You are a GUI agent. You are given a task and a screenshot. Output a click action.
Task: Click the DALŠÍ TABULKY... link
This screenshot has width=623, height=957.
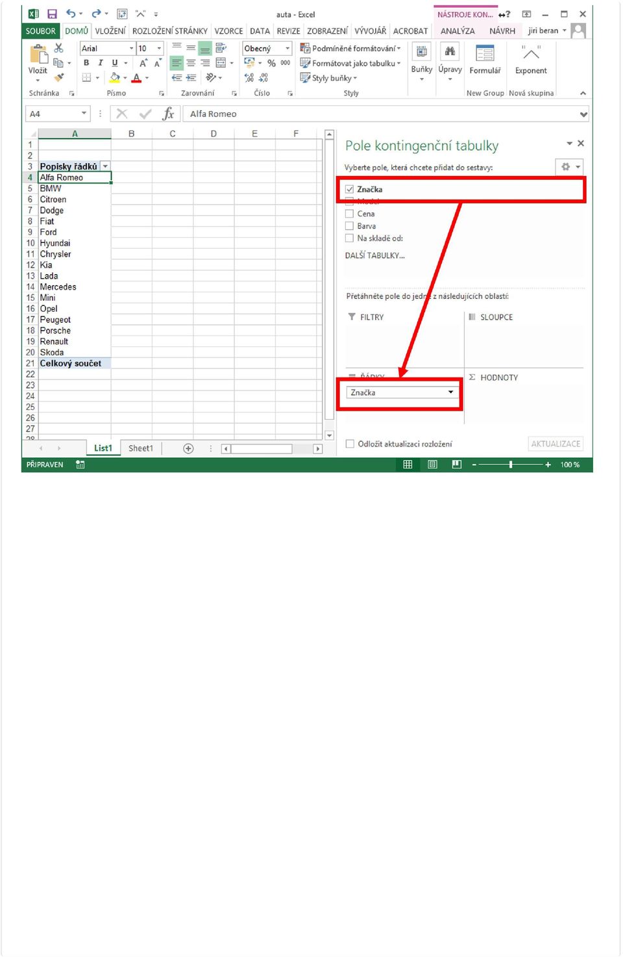click(374, 255)
